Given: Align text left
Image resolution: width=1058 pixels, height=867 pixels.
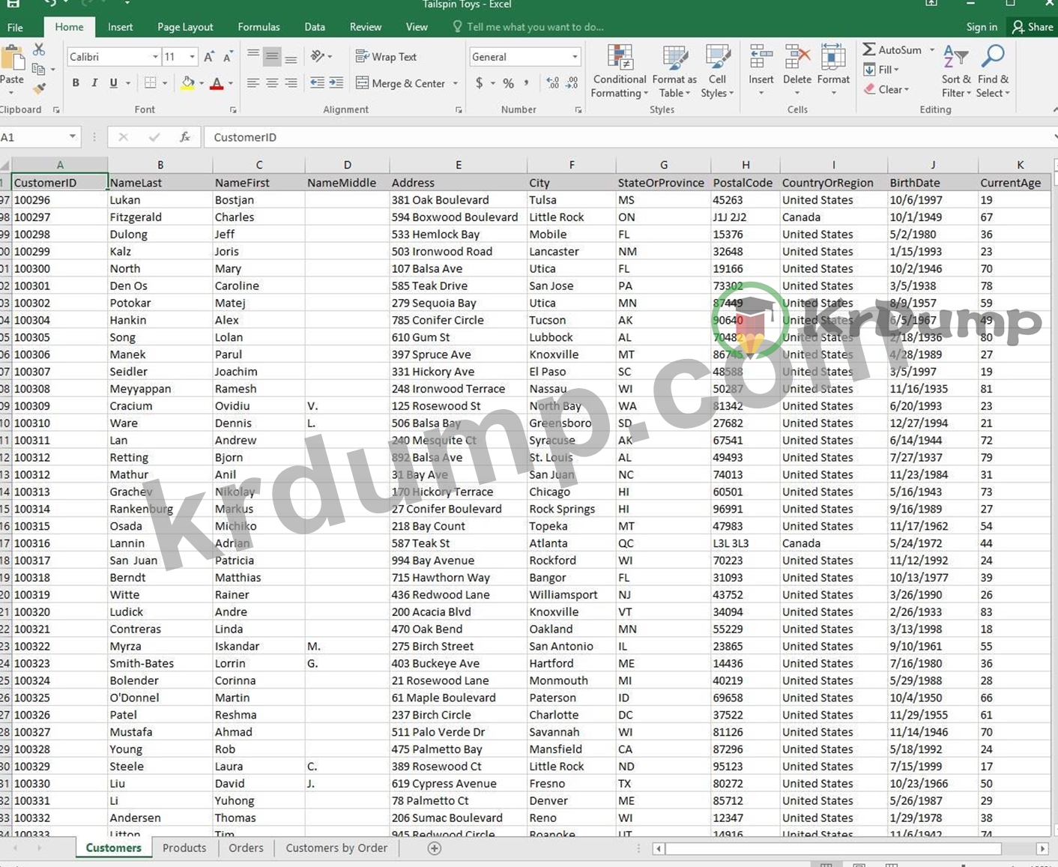Looking at the screenshot, I should pos(253,83).
